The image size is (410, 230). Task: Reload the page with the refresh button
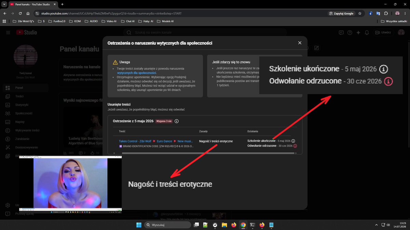point(20,13)
